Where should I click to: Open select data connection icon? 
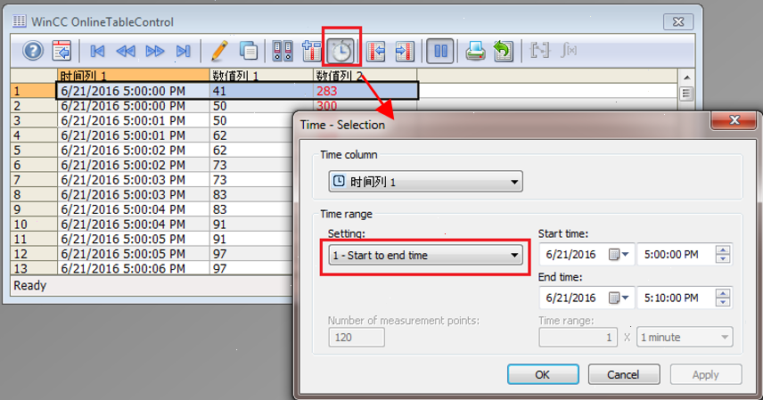(283, 51)
